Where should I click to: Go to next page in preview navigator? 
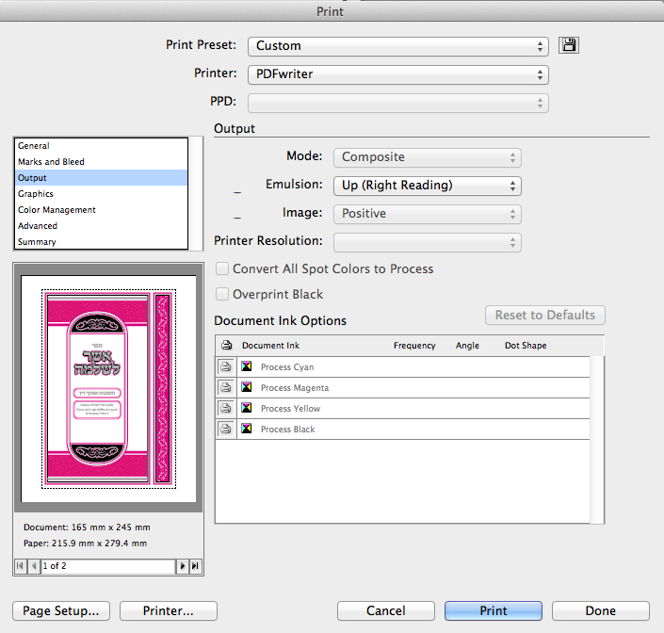(183, 566)
